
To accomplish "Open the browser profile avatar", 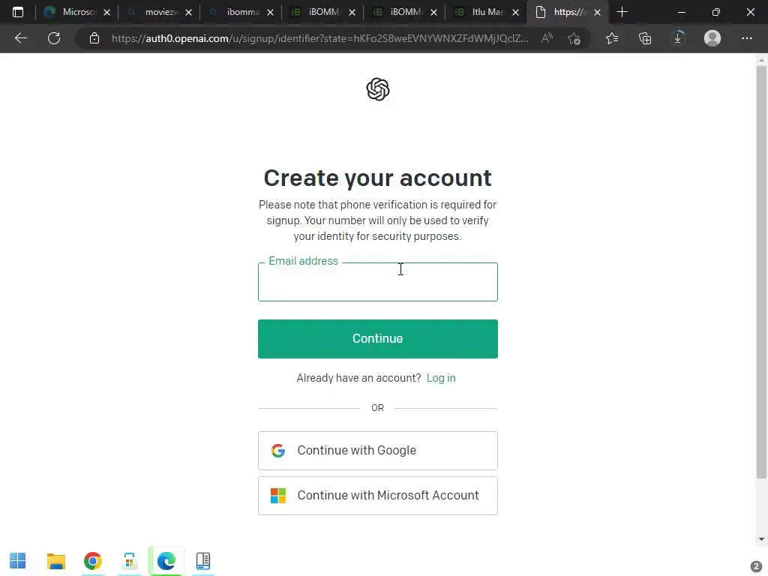I will pos(712,38).
